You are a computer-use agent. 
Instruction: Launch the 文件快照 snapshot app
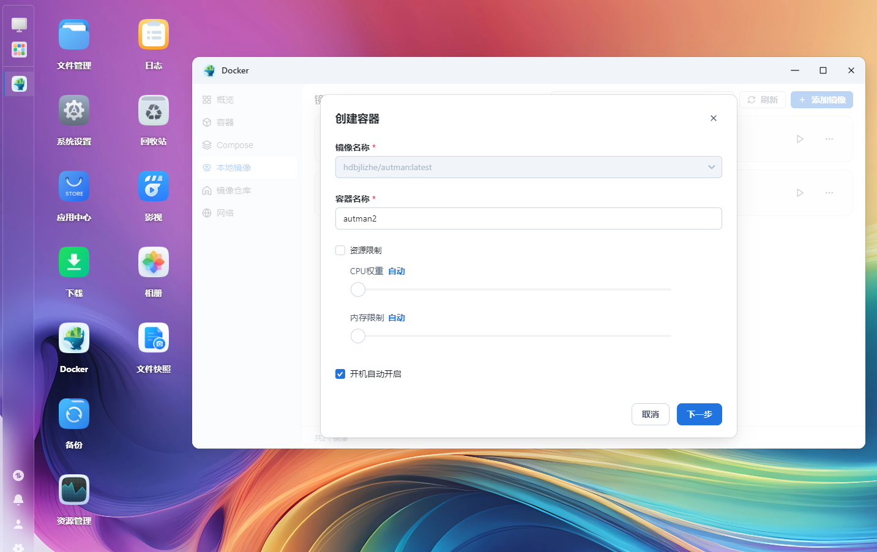[x=153, y=338]
